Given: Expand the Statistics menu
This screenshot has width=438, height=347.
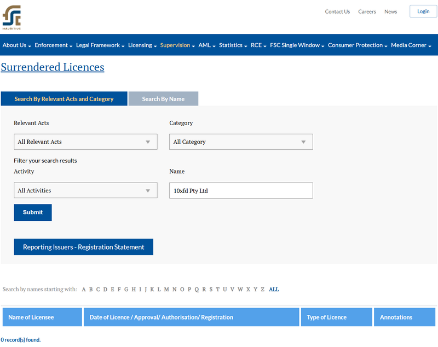Looking at the screenshot, I should 233,45.
